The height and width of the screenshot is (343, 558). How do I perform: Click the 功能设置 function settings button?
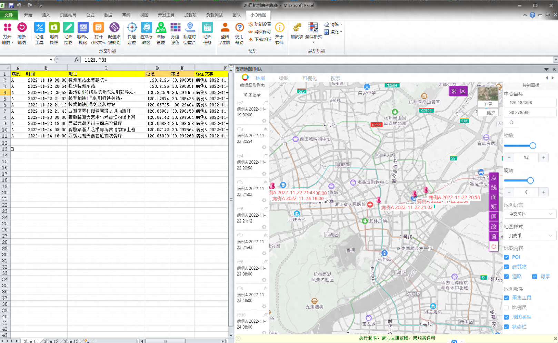point(260,24)
